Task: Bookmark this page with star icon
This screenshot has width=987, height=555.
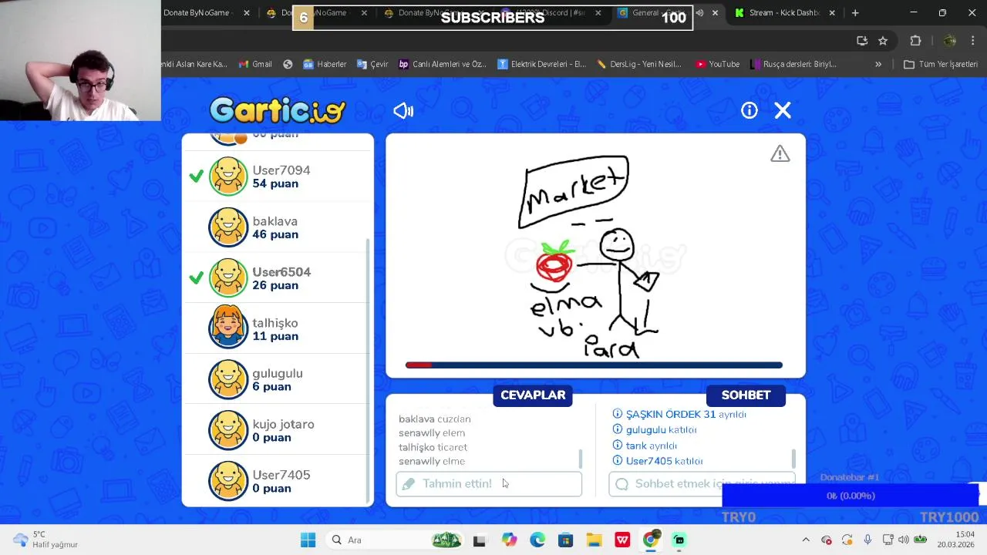Action: pyautogui.click(x=883, y=41)
